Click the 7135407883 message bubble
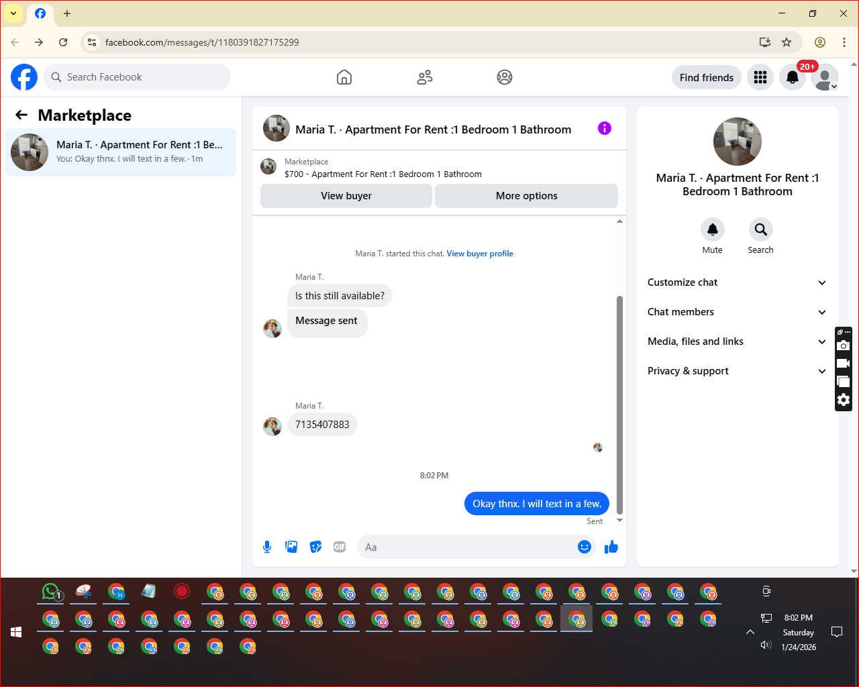859x687 pixels. [322, 425]
